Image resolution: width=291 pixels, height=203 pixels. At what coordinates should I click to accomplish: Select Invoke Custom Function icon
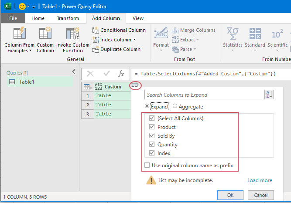tap(72, 34)
